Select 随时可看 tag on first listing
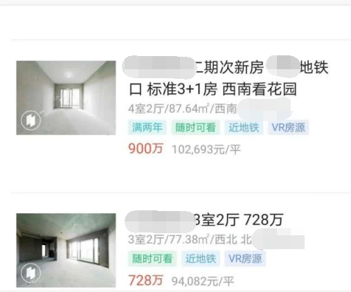This screenshot has width=351, height=292. coord(195,127)
